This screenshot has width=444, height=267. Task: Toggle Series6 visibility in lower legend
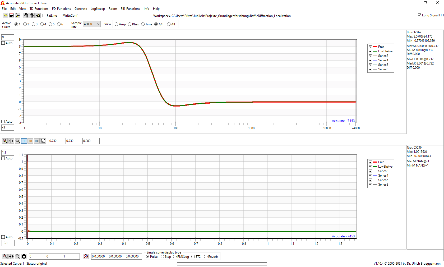370,185
